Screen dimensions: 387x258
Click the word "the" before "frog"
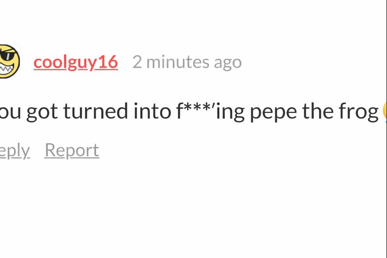316,111
